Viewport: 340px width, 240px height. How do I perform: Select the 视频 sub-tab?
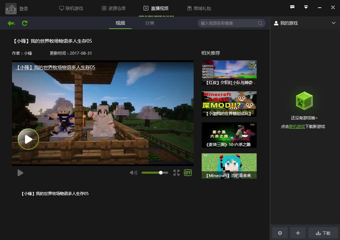[120, 23]
